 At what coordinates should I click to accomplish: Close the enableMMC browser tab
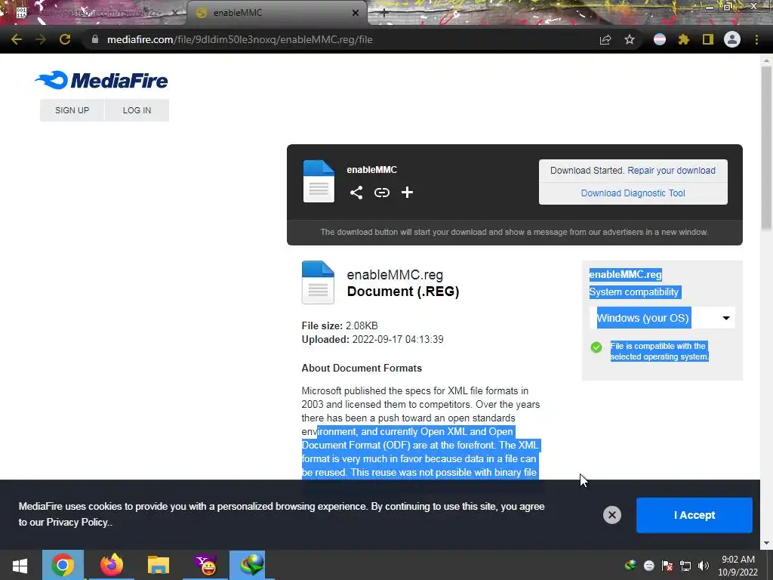(356, 13)
